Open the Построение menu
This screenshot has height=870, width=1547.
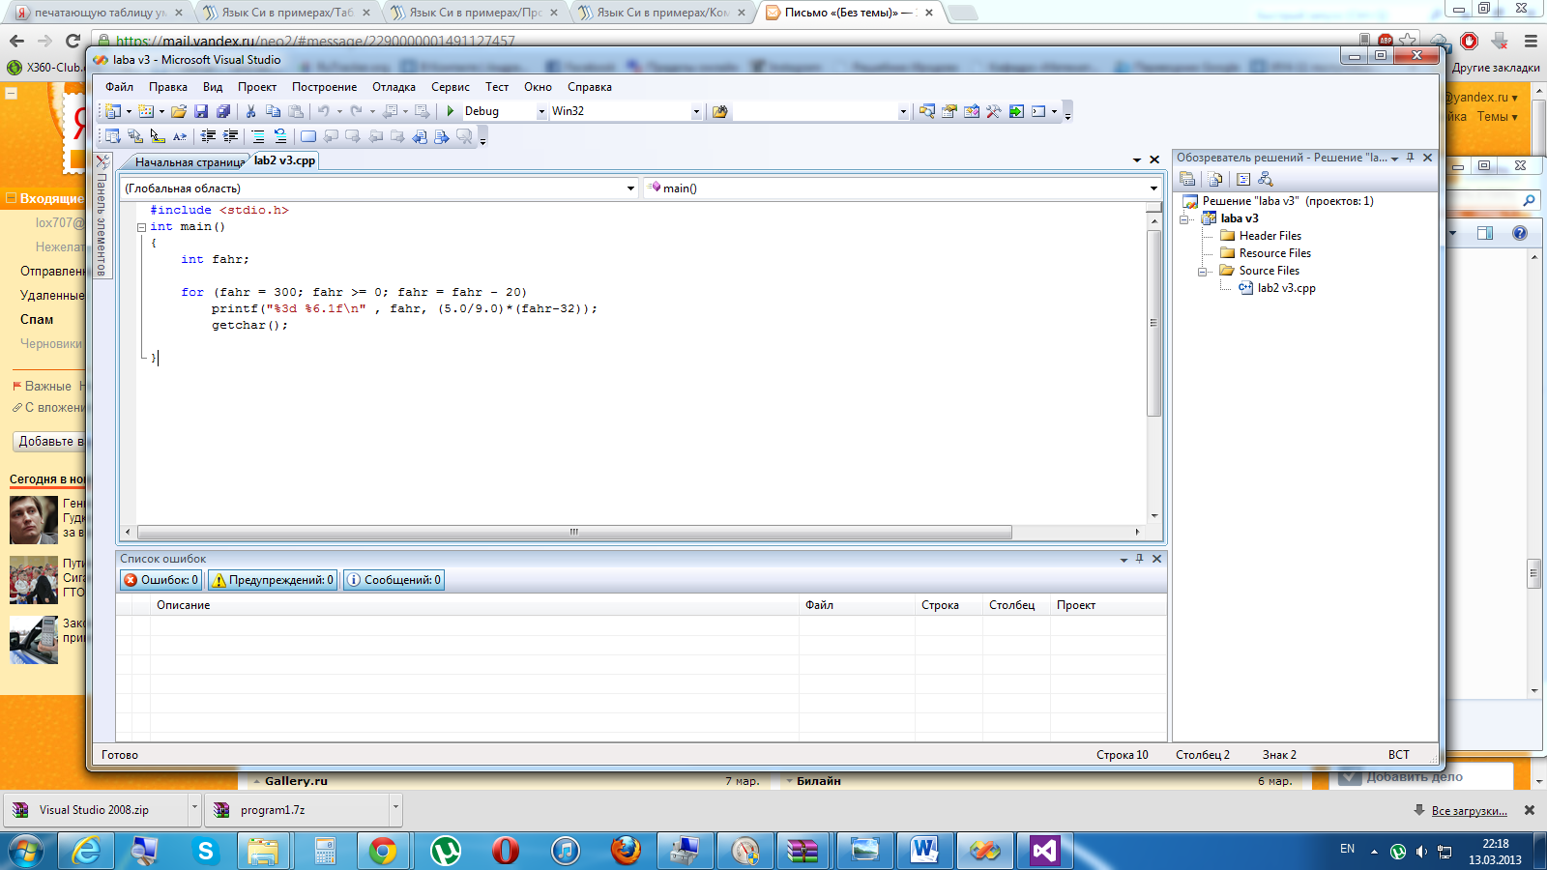pyautogui.click(x=324, y=87)
